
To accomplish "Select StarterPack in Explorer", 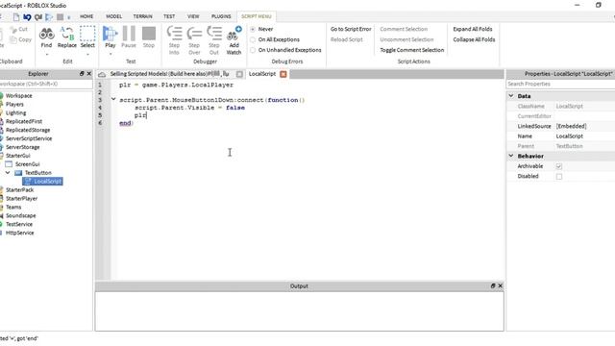I will pos(19,190).
